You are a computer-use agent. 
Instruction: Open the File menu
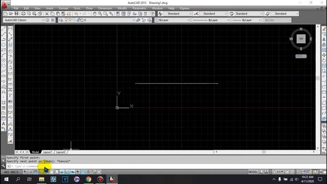click(x=16, y=8)
